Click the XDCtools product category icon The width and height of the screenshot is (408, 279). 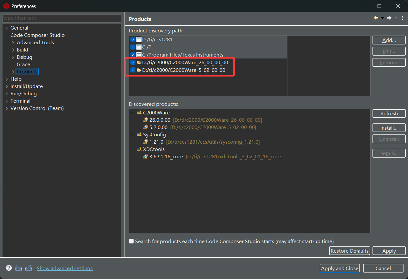coord(139,149)
